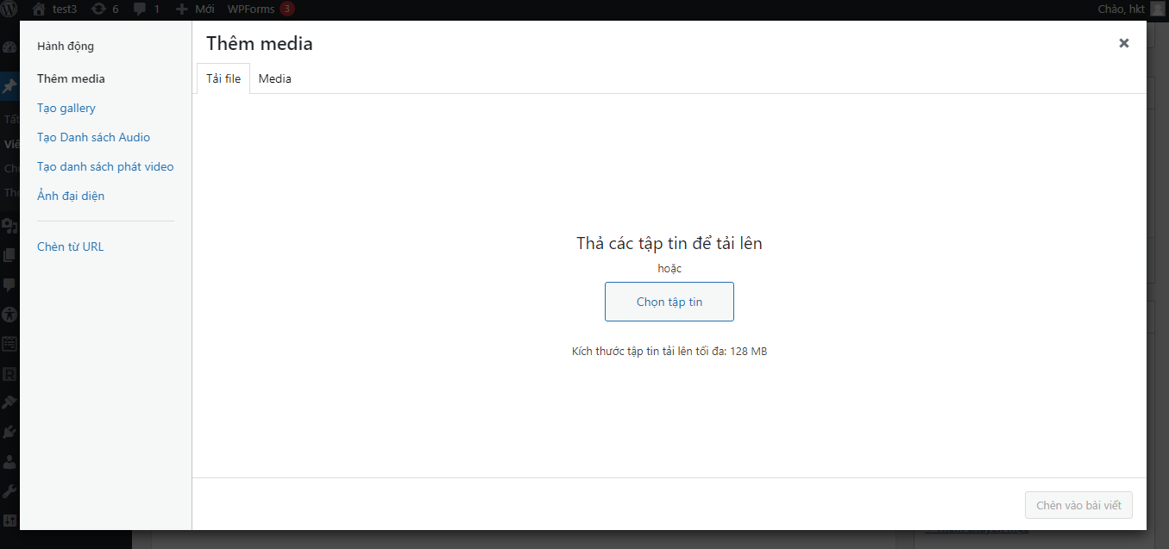Choose Tạo Danh sách Audio
The height and width of the screenshot is (549, 1169).
pyautogui.click(x=93, y=137)
